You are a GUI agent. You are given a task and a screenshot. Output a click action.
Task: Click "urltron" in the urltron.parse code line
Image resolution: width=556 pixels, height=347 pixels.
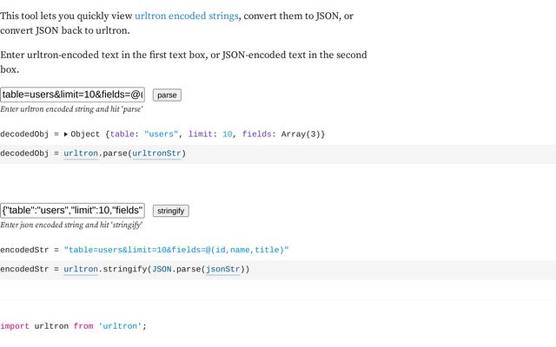[81, 154]
